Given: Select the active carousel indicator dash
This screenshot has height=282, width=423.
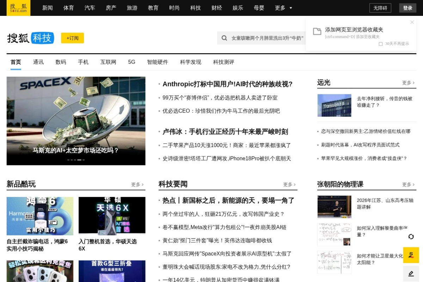Looking at the screenshot, I should 79,160.
